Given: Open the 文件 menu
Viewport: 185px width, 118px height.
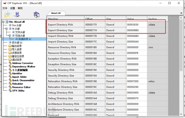Looking at the screenshot, I should (5, 8).
